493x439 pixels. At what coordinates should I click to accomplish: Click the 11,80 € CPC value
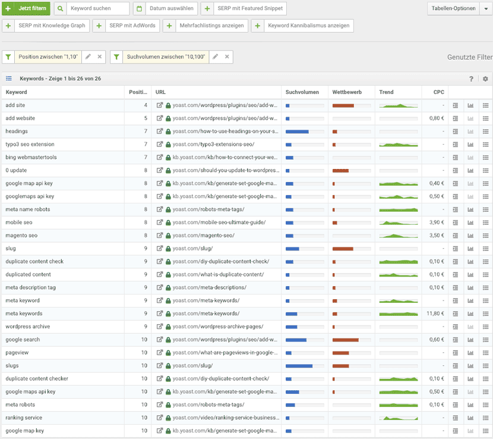435,313
